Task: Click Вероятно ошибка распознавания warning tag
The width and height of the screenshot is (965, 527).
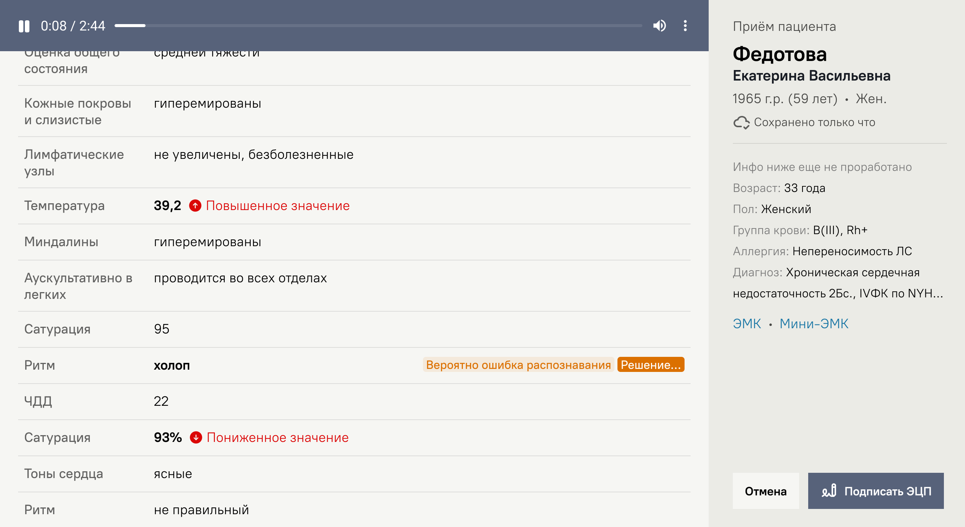Action: pyautogui.click(x=518, y=365)
